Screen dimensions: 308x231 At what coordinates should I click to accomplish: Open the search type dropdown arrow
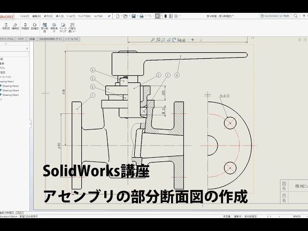coord(299,16)
